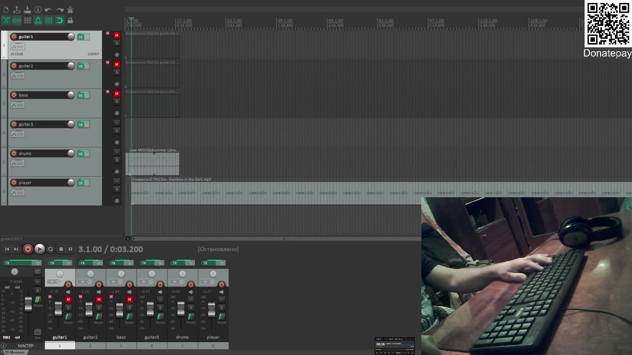Pause playback with Pause button
This screenshot has height=355, width=632.
click(70, 249)
